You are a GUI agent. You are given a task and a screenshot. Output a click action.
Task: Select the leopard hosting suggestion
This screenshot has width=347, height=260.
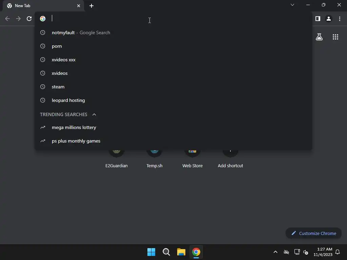coord(173,100)
